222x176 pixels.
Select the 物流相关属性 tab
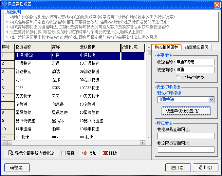[x=167, y=47]
